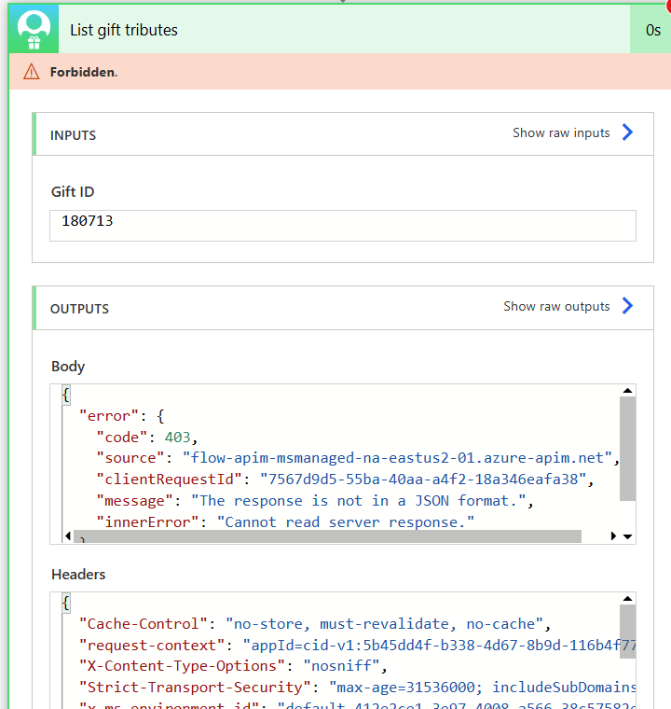Click the gift tributes connector icon
This screenshot has height=709, width=671.
click(x=34, y=30)
